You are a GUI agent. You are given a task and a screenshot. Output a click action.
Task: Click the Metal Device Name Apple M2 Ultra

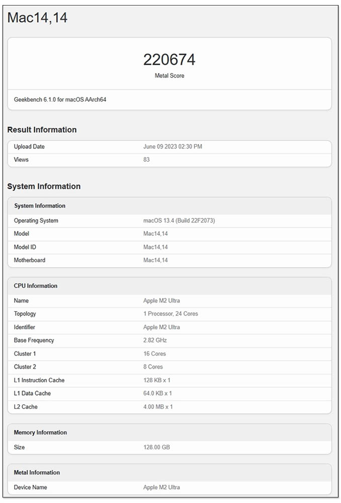coord(161,487)
